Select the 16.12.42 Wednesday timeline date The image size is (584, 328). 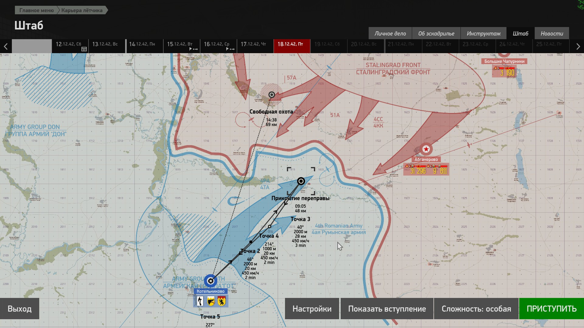[x=218, y=46]
